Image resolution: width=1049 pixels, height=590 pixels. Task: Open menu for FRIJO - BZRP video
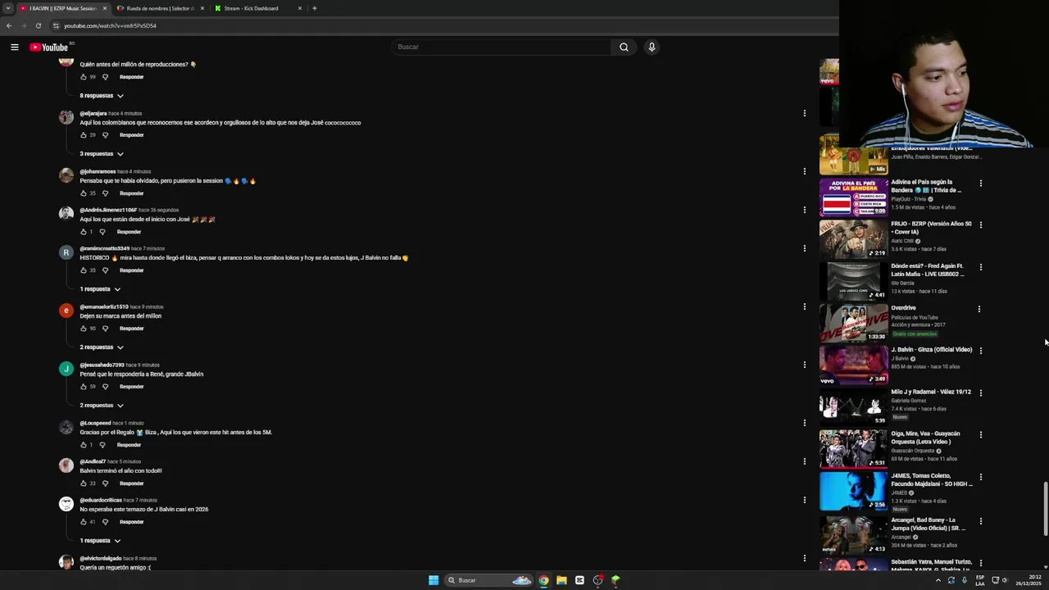(x=980, y=225)
